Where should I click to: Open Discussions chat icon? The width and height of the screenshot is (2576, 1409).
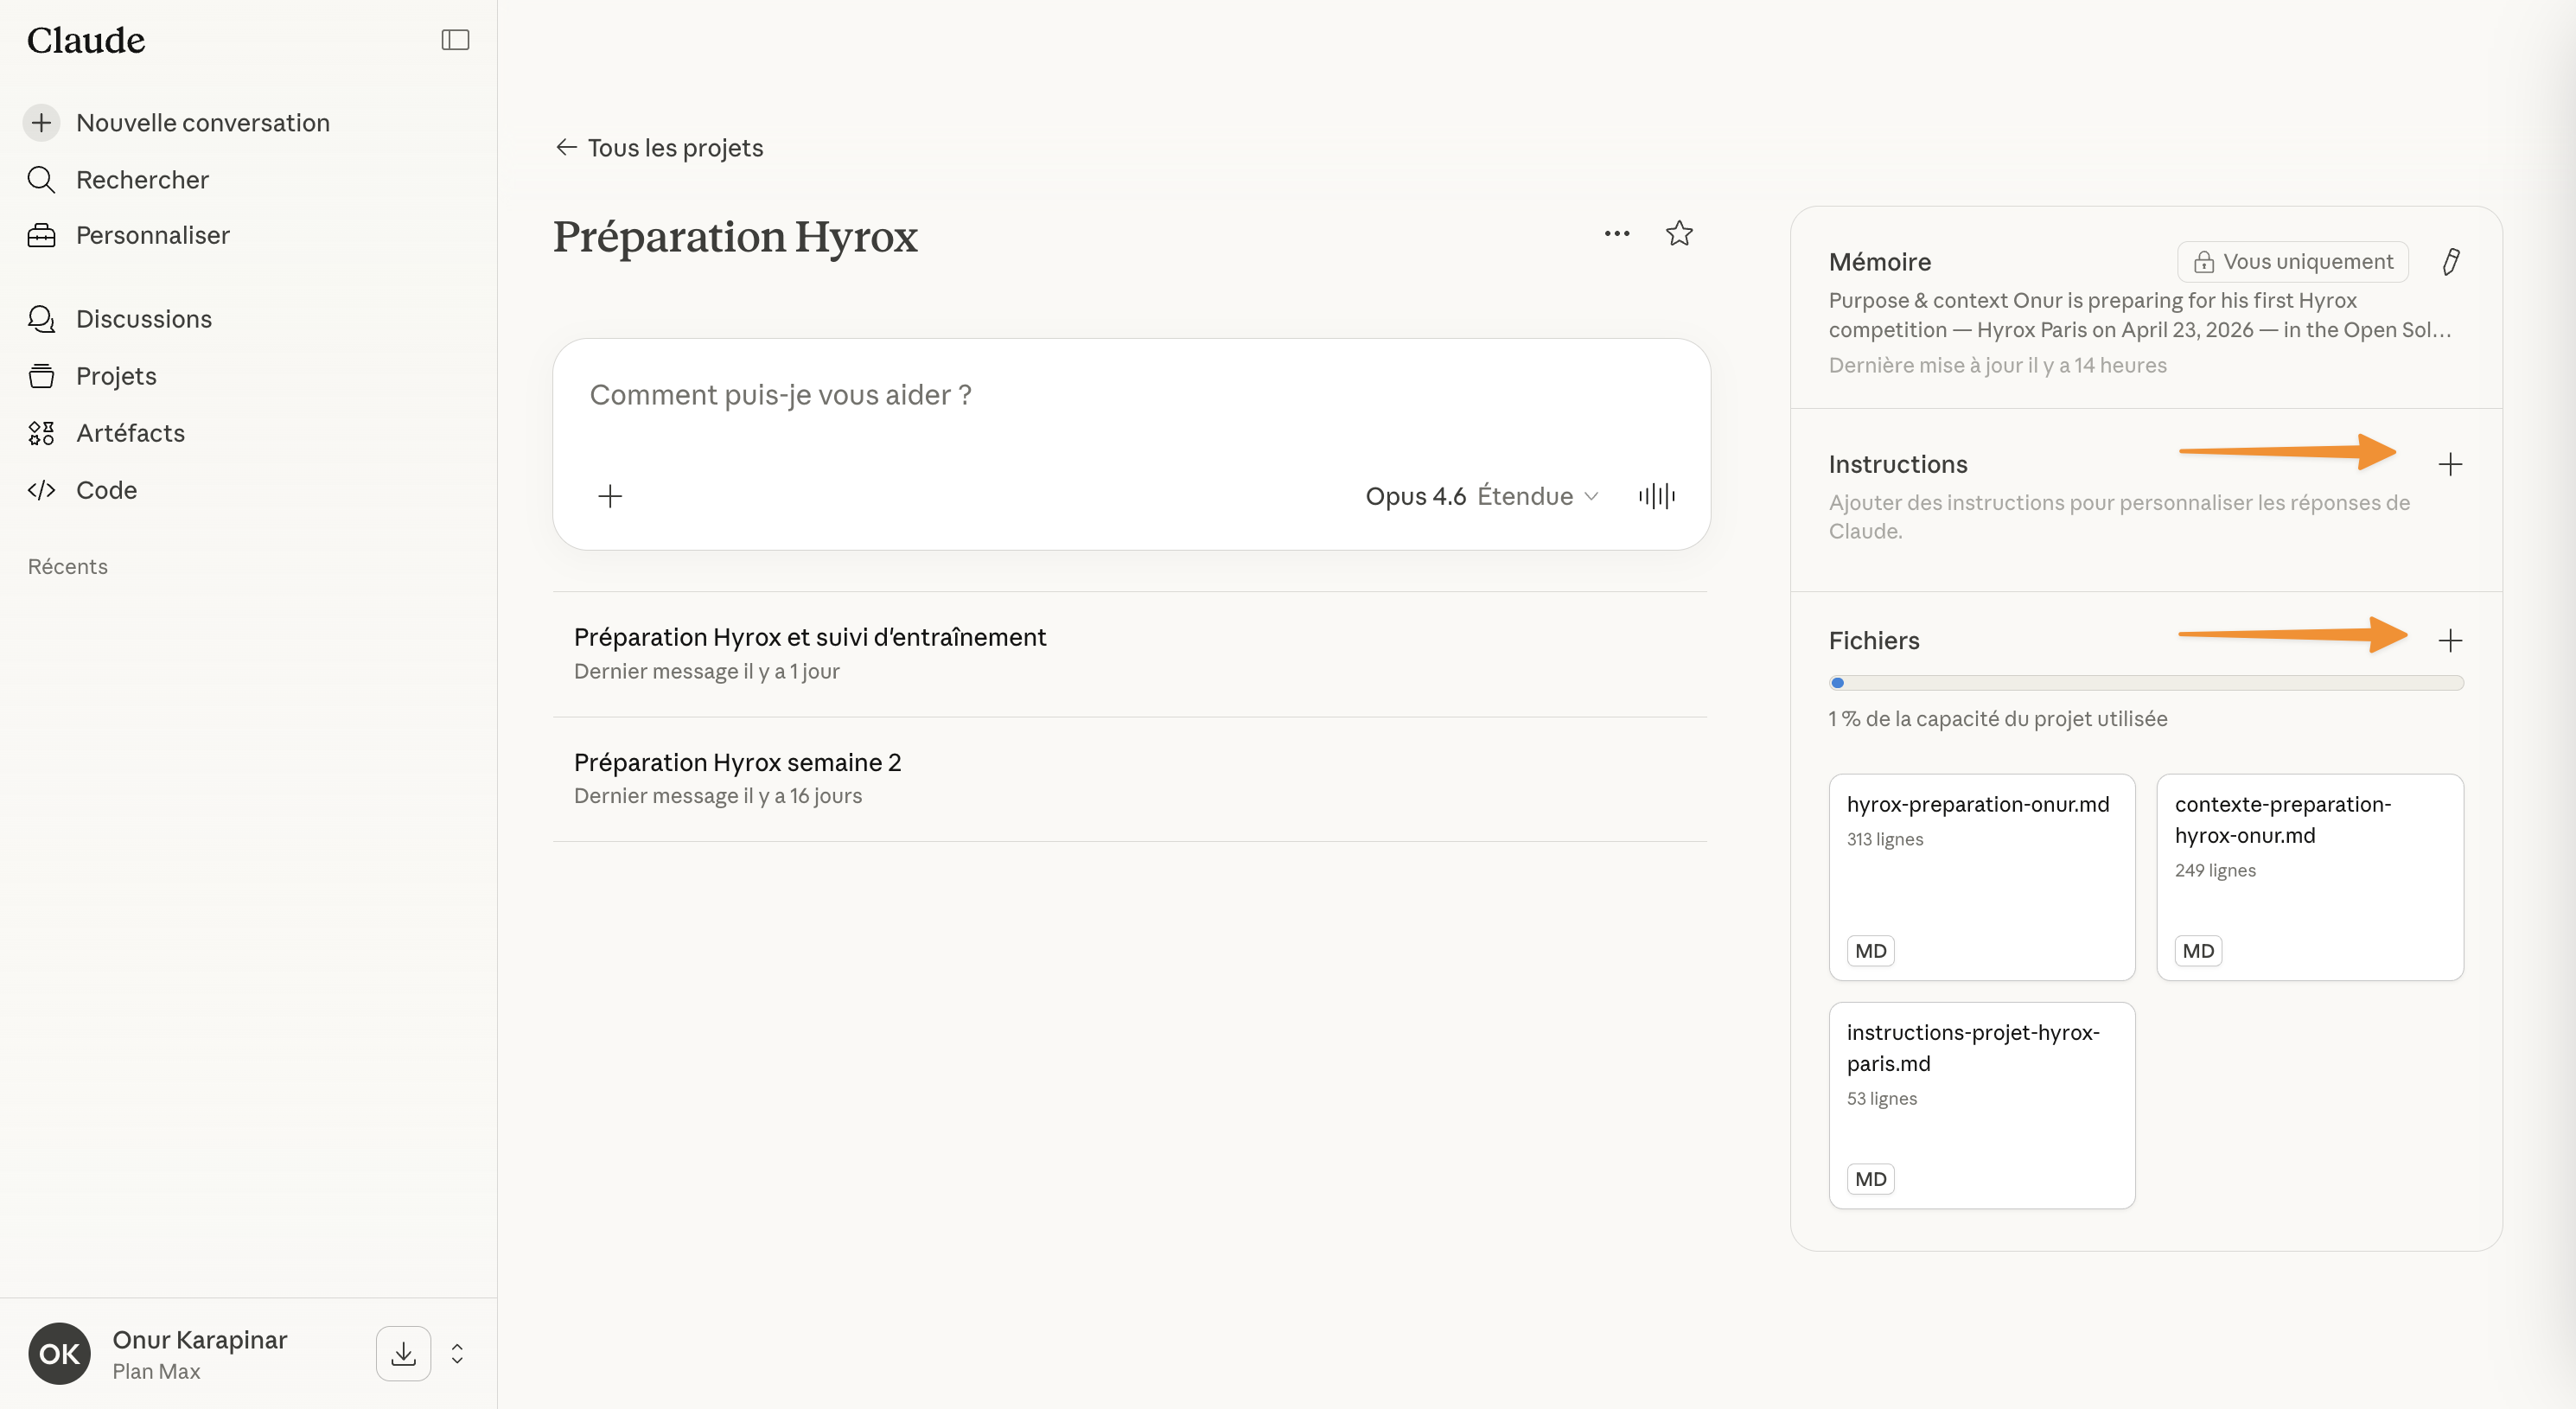41,319
